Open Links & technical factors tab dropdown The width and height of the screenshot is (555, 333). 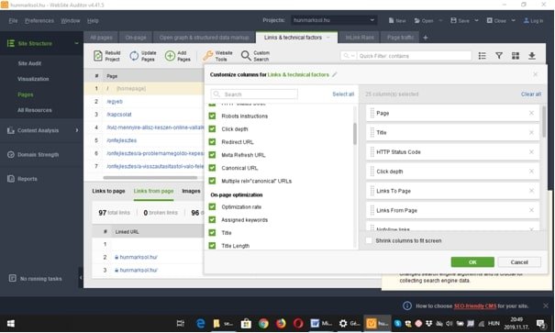coord(328,38)
